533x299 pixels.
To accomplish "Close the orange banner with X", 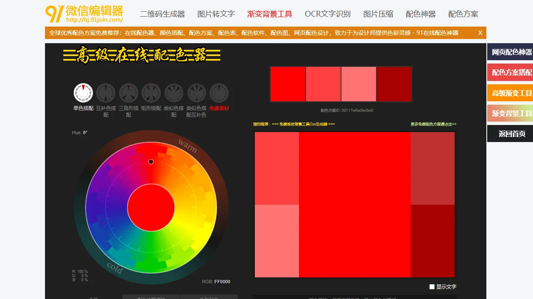I will (480, 33).
